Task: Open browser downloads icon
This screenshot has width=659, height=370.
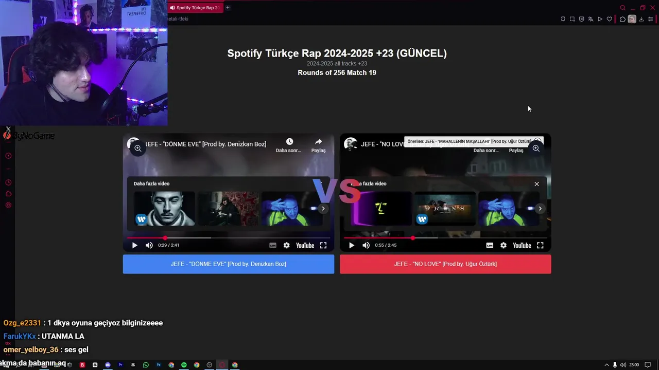Action: point(641,19)
